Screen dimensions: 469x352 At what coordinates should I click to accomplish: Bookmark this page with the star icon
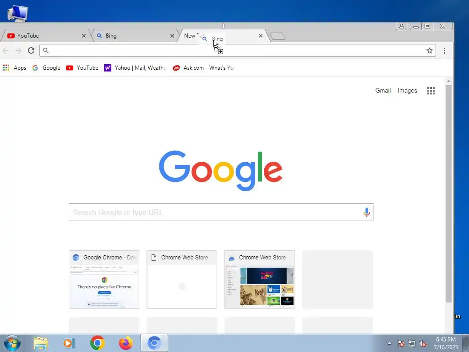pos(430,50)
